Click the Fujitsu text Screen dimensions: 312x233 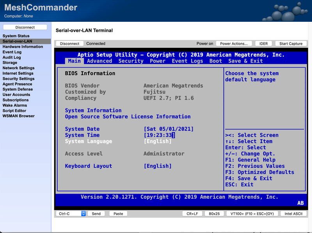[154, 92]
